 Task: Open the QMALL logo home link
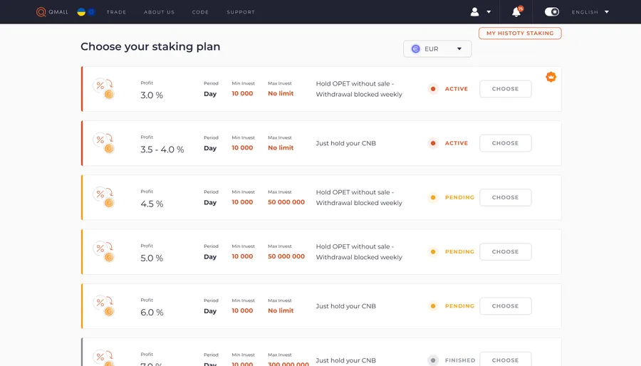tap(52, 12)
